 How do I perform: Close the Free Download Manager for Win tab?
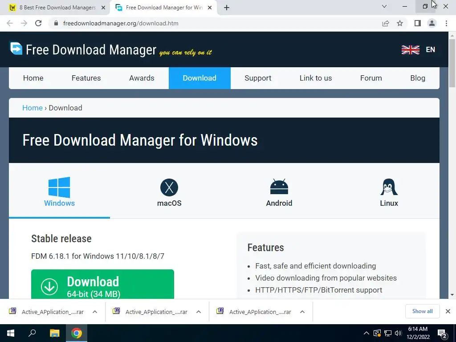point(210,8)
